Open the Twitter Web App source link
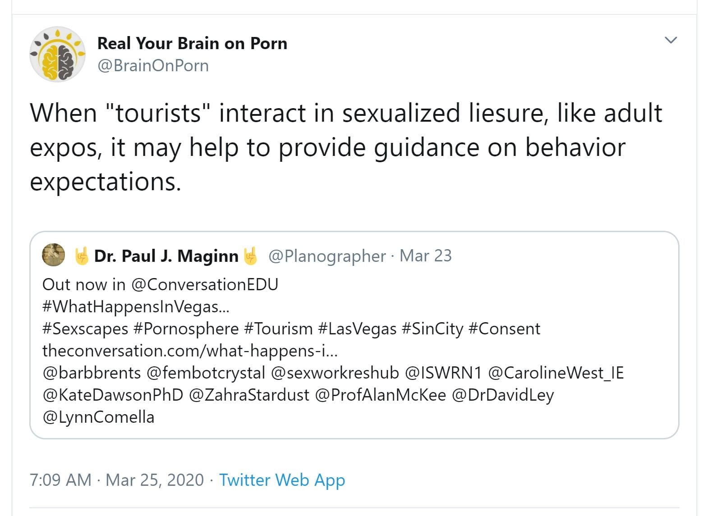The image size is (703, 516). coord(282,480)
